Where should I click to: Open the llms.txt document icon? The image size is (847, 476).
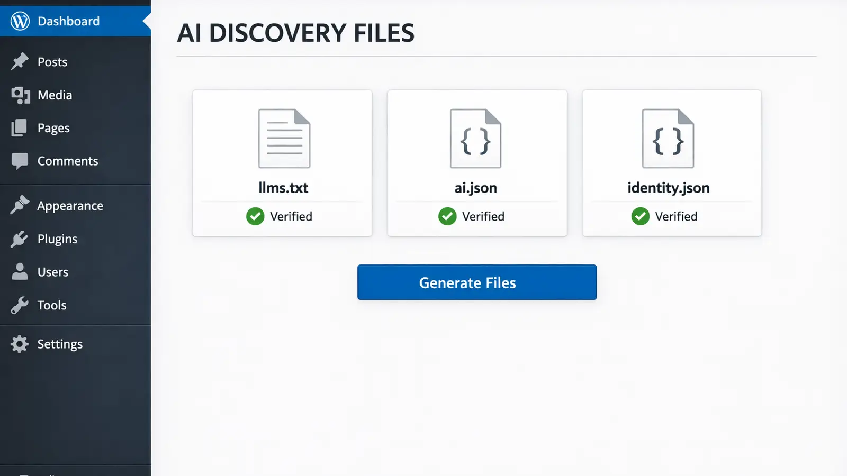click(x=284, y=139)
